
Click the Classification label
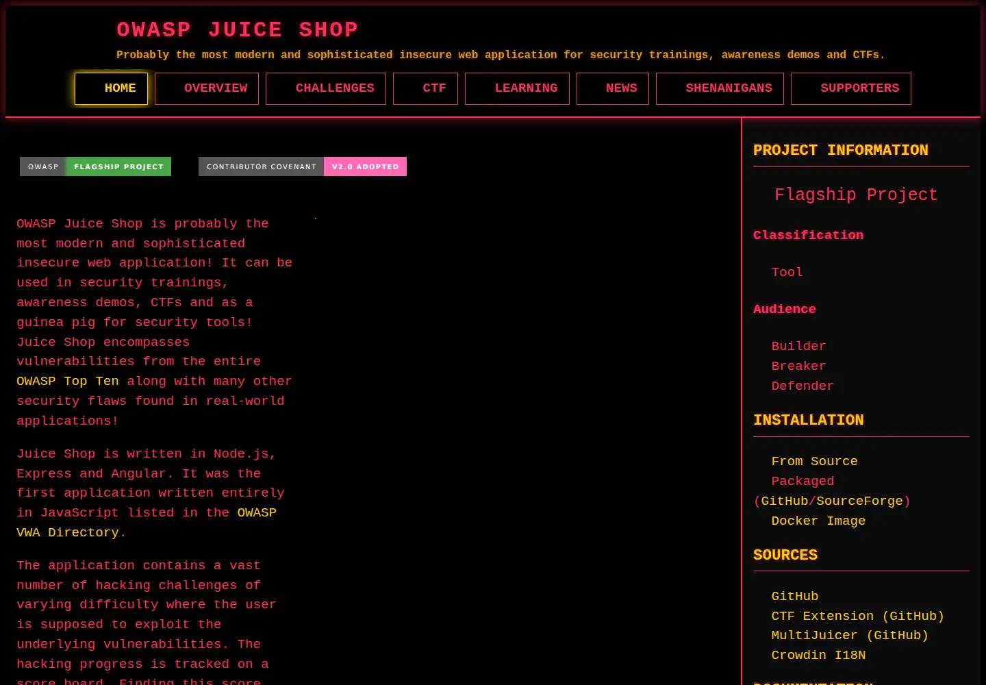coord(808,235)
